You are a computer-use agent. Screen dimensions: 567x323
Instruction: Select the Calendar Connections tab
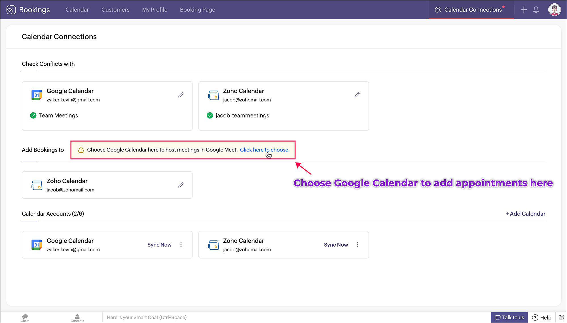[471, 10]
